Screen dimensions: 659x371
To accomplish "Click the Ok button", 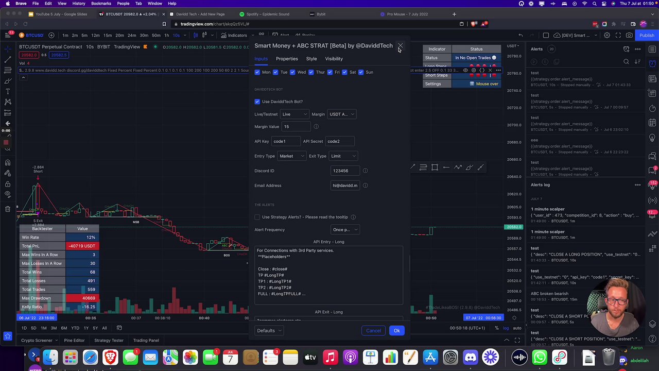I will 397,331.
